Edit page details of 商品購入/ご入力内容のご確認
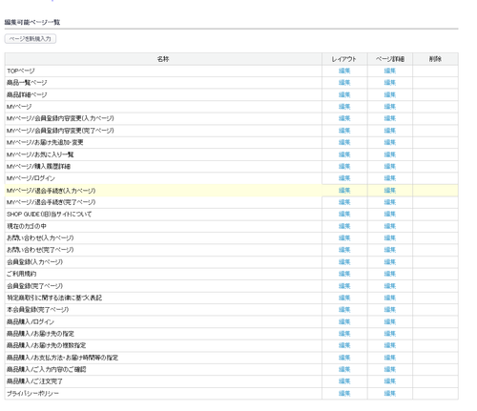 pyautogui.click(x=390, y=370)
